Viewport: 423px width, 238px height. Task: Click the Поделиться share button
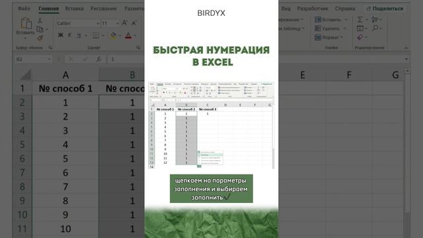click(385, 9)
